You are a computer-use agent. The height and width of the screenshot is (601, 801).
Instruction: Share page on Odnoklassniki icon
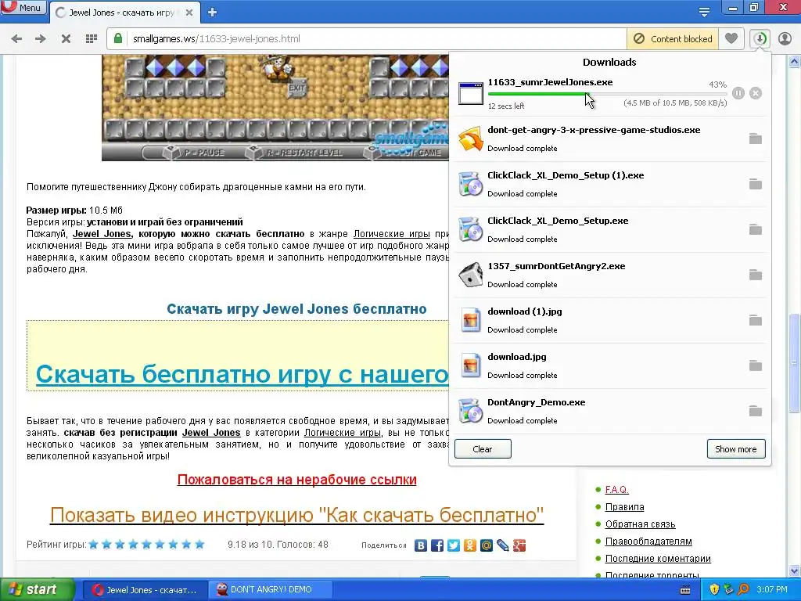pyautogui.click(x=470, y=545)
